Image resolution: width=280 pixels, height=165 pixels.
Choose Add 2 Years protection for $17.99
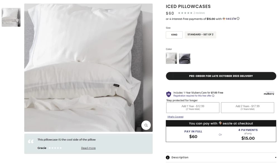click(247, 107)
